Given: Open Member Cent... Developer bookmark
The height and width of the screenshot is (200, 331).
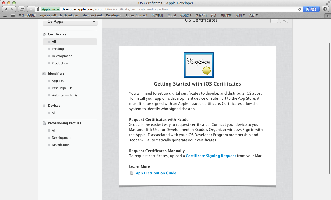Looking at the screenshot, I should pyautogui.click(x=102, y=15).
